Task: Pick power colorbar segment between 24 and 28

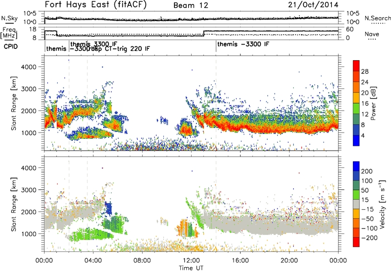Action: click(356, 77)
